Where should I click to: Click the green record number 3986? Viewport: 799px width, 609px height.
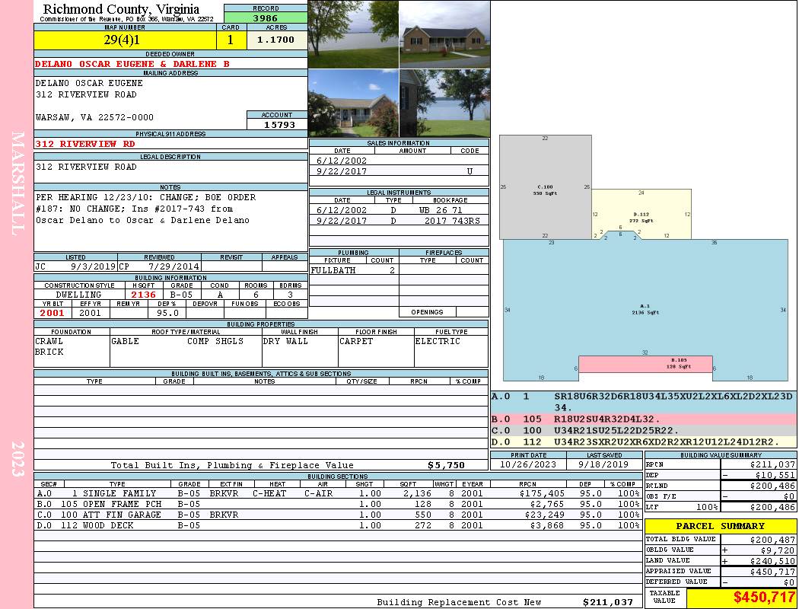pos(266,18)
